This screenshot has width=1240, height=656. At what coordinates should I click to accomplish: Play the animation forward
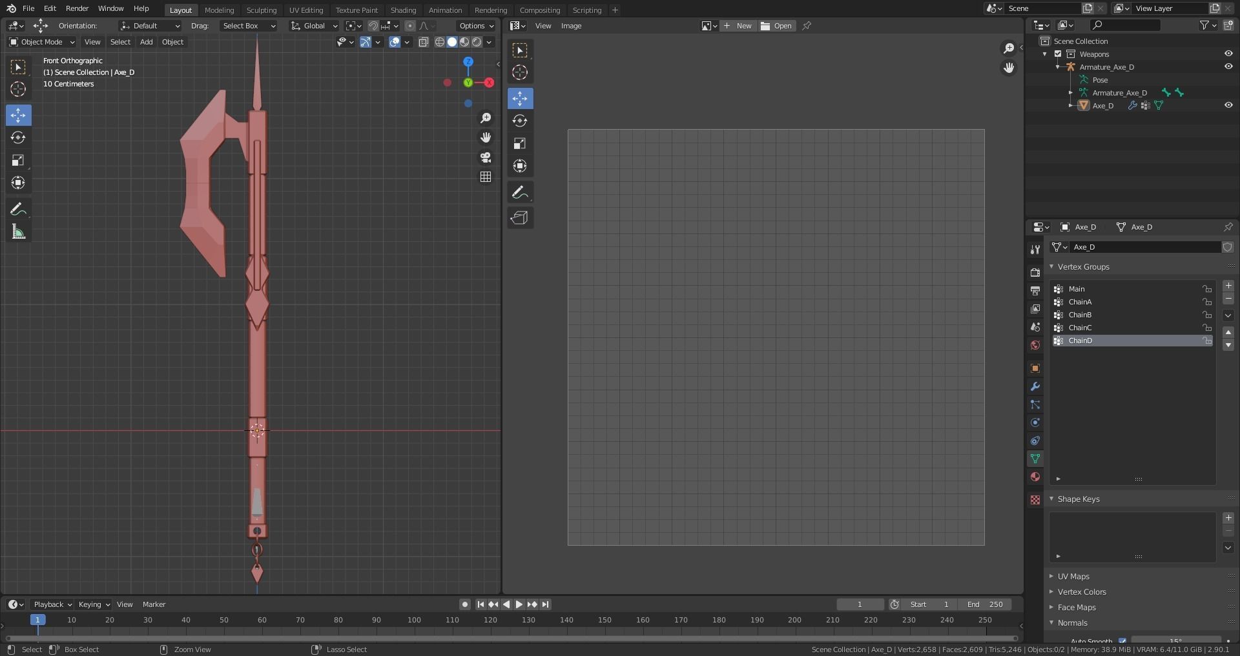(519, 604)
